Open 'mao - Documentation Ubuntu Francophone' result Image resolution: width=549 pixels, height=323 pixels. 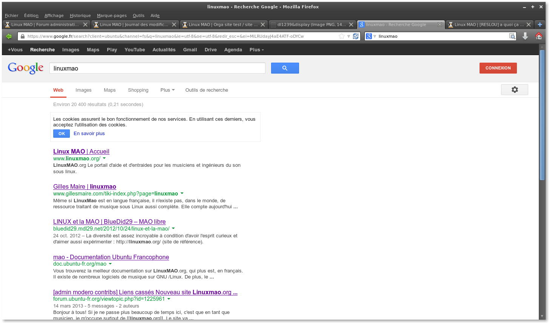(111, 257)
